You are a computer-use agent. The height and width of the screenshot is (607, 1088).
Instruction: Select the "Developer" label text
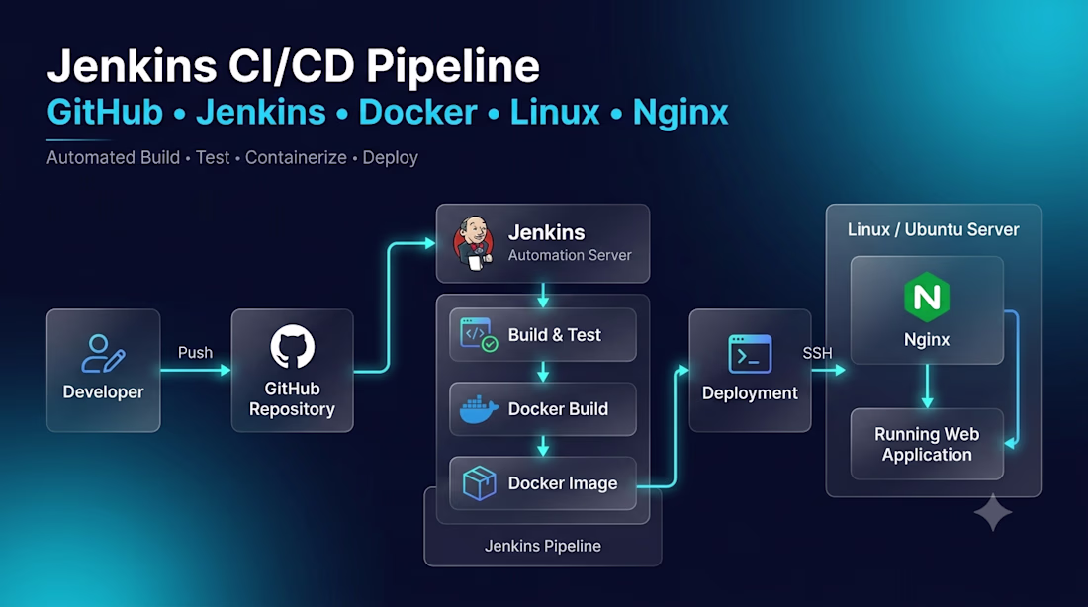pos(104,391)
